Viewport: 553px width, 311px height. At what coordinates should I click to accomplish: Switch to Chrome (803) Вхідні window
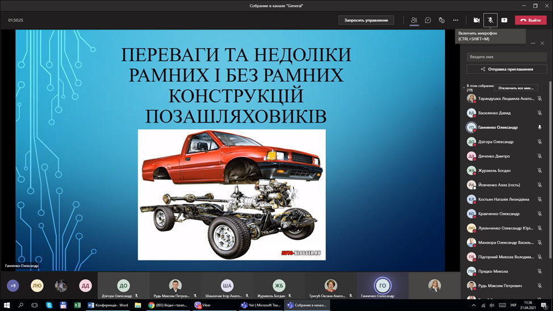167,305
